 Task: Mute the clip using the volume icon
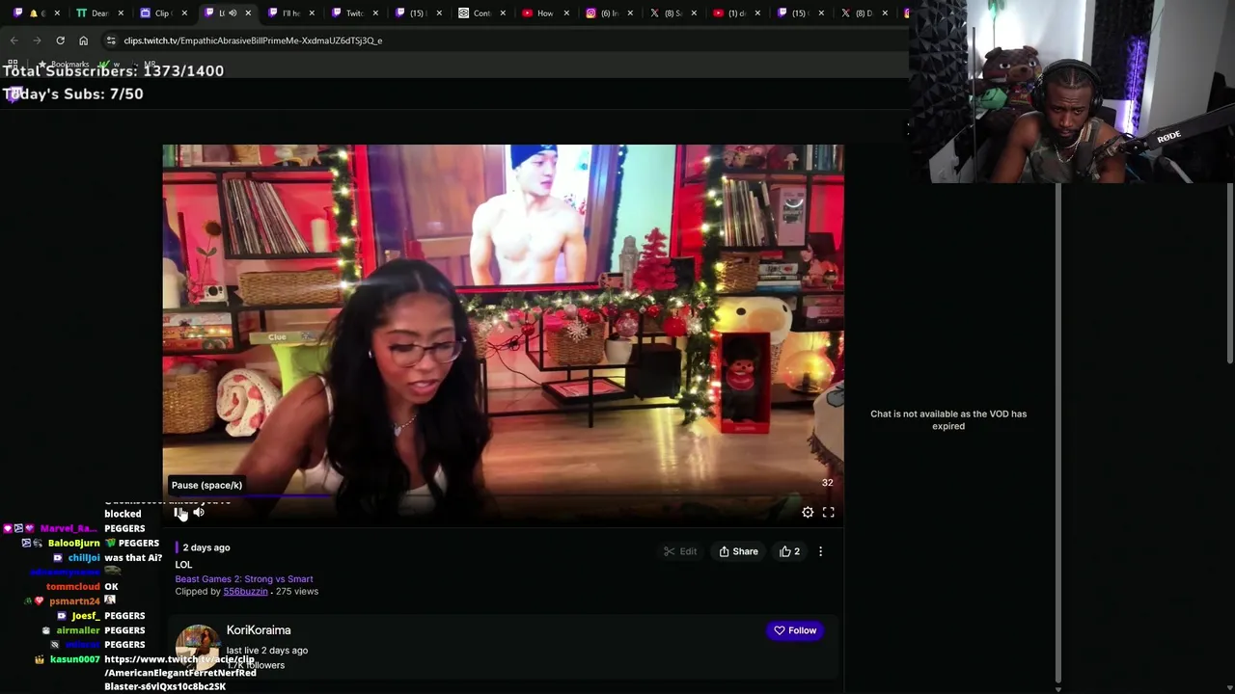tap(199, 512)
